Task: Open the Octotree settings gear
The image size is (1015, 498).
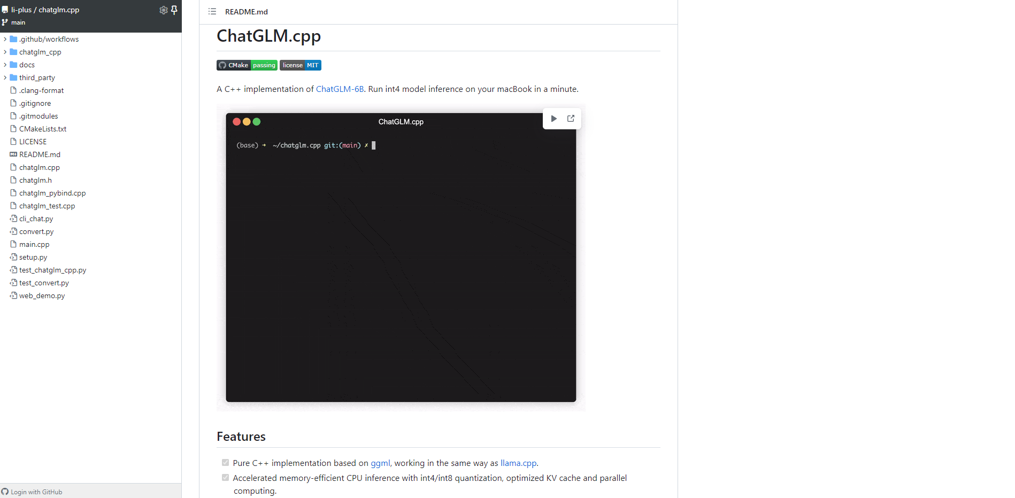Action: (163, 10)
